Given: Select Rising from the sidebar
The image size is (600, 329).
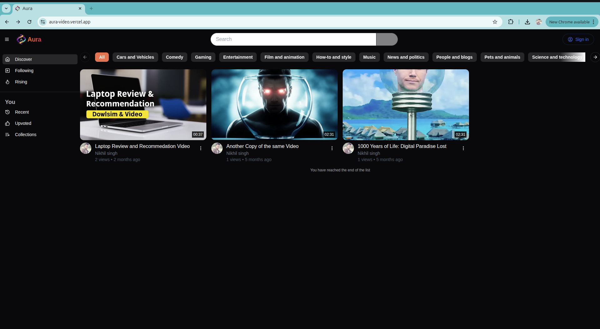Looking at the screenshot, I should (x=21, y=81).
